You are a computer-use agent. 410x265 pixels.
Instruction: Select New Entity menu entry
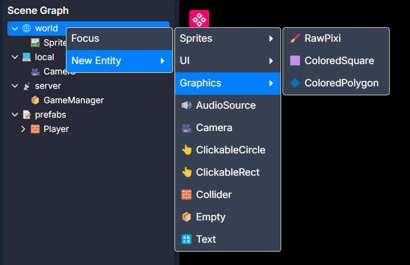[x=119, y=61]
